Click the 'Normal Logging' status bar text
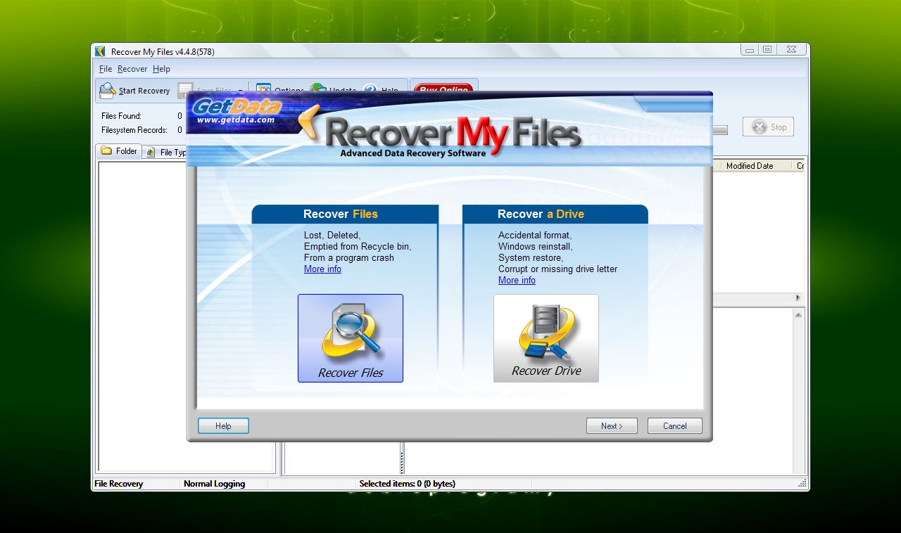This screenshot has width=901, height=533. (214, 484)
